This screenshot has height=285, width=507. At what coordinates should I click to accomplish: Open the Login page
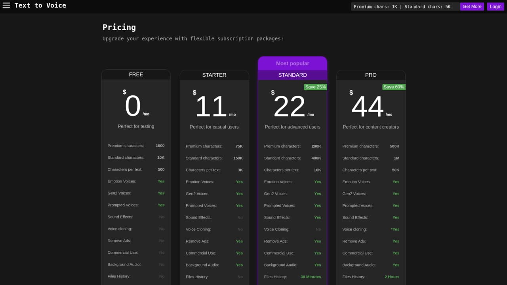[x=496, y=6]
